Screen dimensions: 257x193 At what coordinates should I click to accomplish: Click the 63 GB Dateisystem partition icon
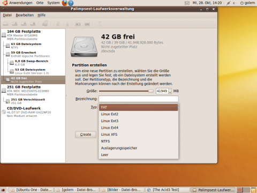tap(7, 46)
